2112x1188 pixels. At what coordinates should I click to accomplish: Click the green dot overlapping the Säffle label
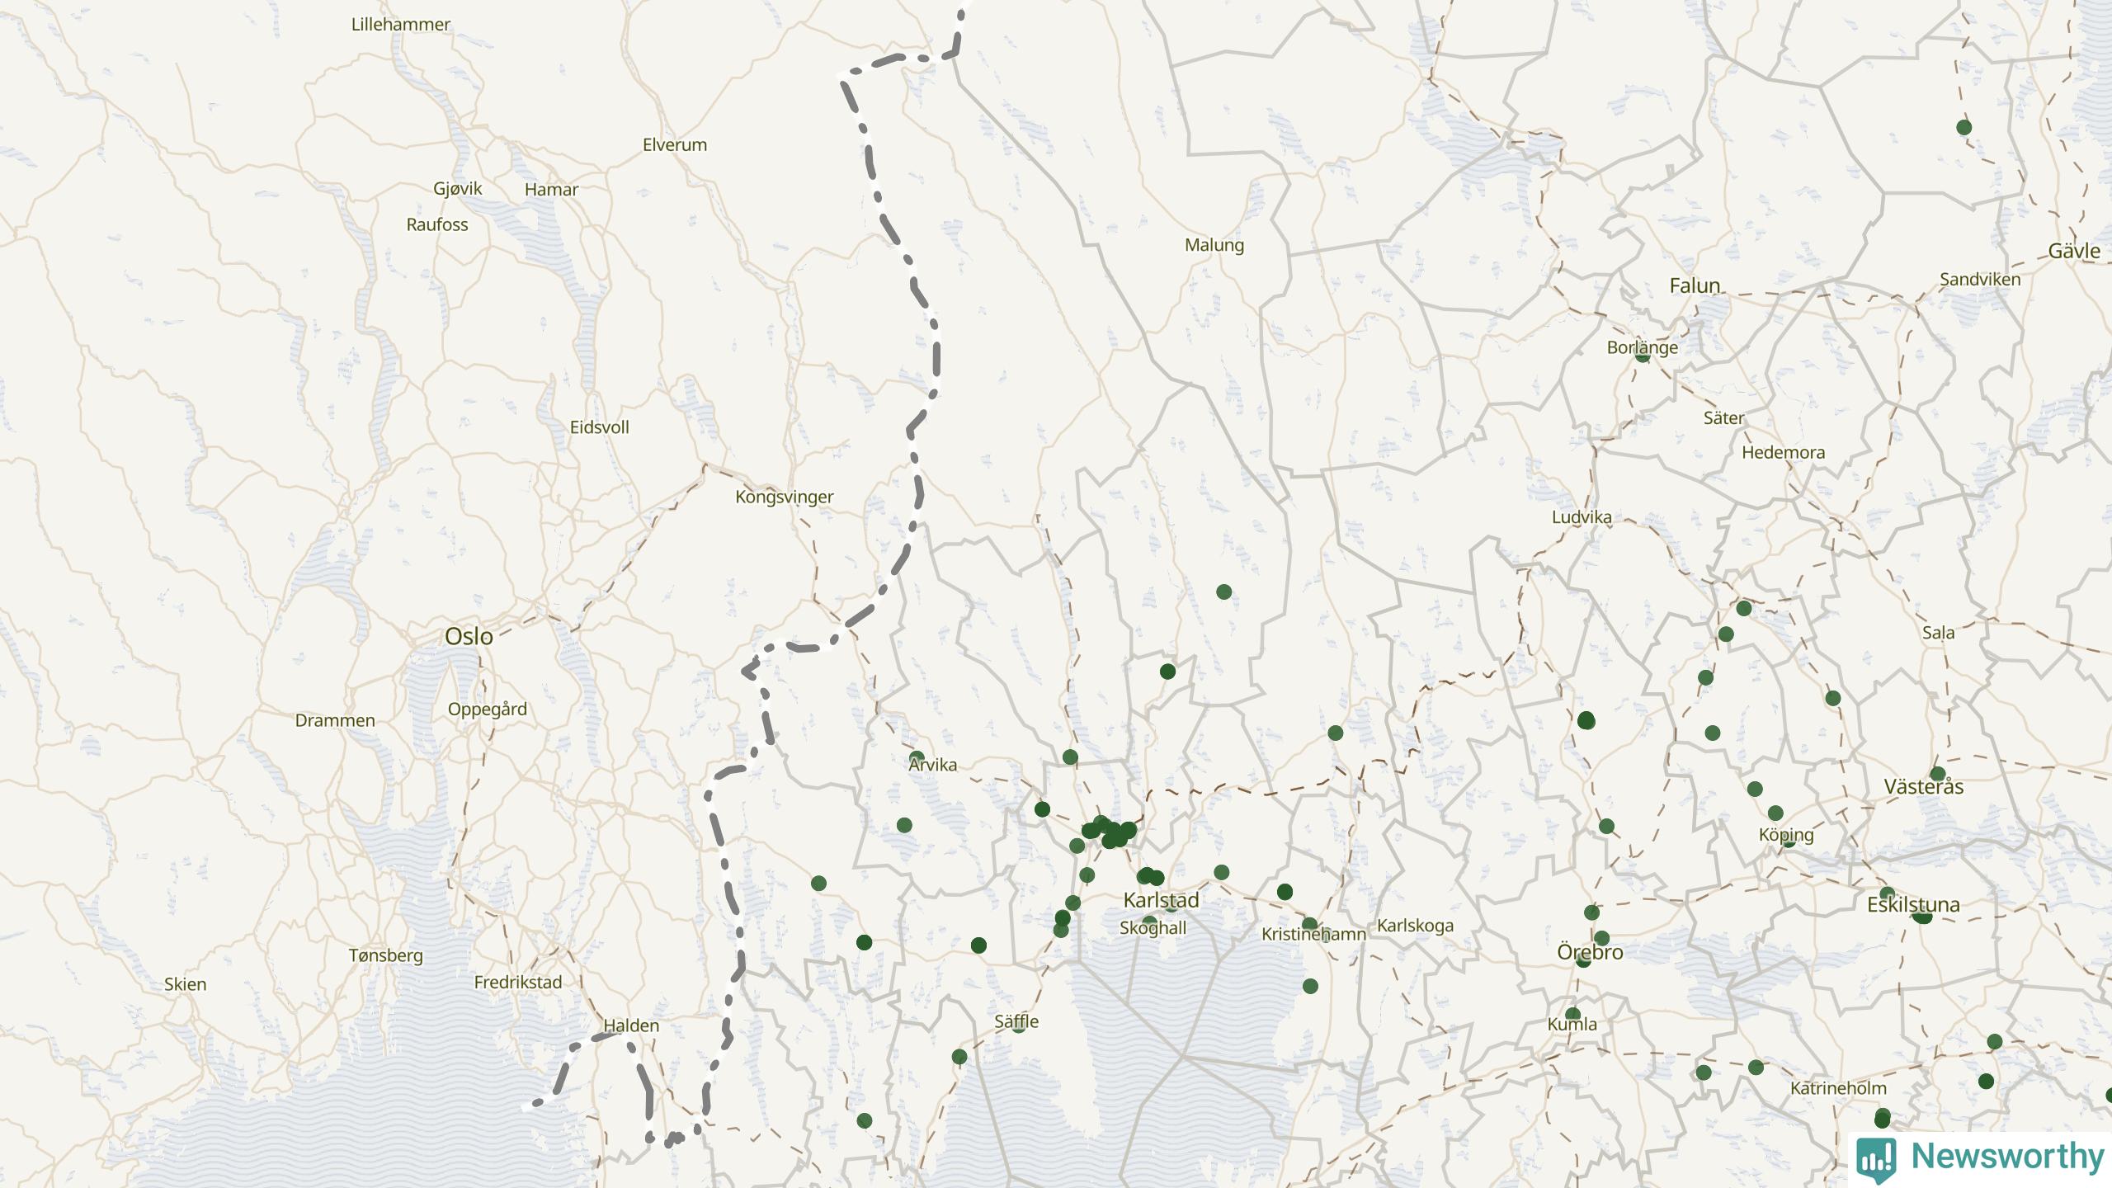coord(1019,1025)
